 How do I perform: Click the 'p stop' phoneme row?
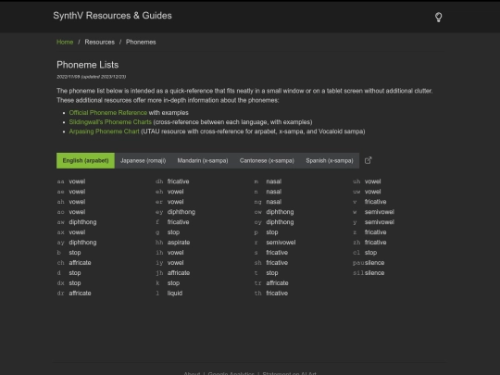[x=267, y=232]
